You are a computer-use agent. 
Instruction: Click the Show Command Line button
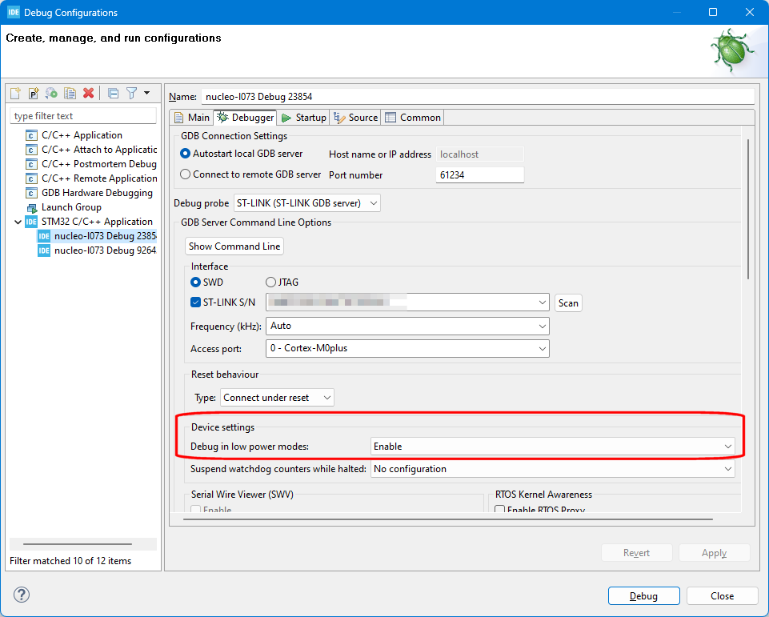pyautogui.click(x=234, y=246)
